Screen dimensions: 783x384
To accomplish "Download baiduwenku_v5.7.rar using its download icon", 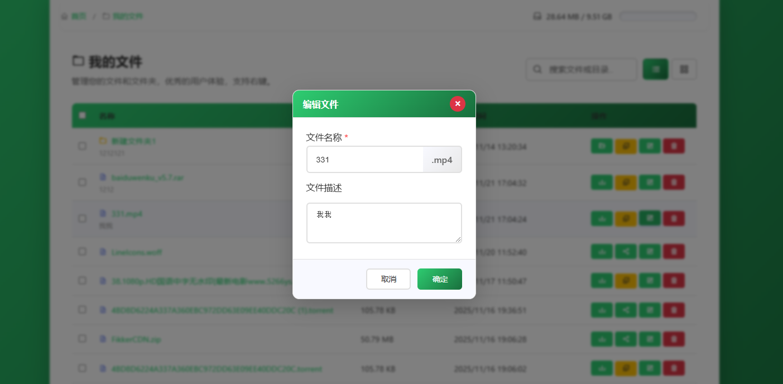I will (602, 183).
